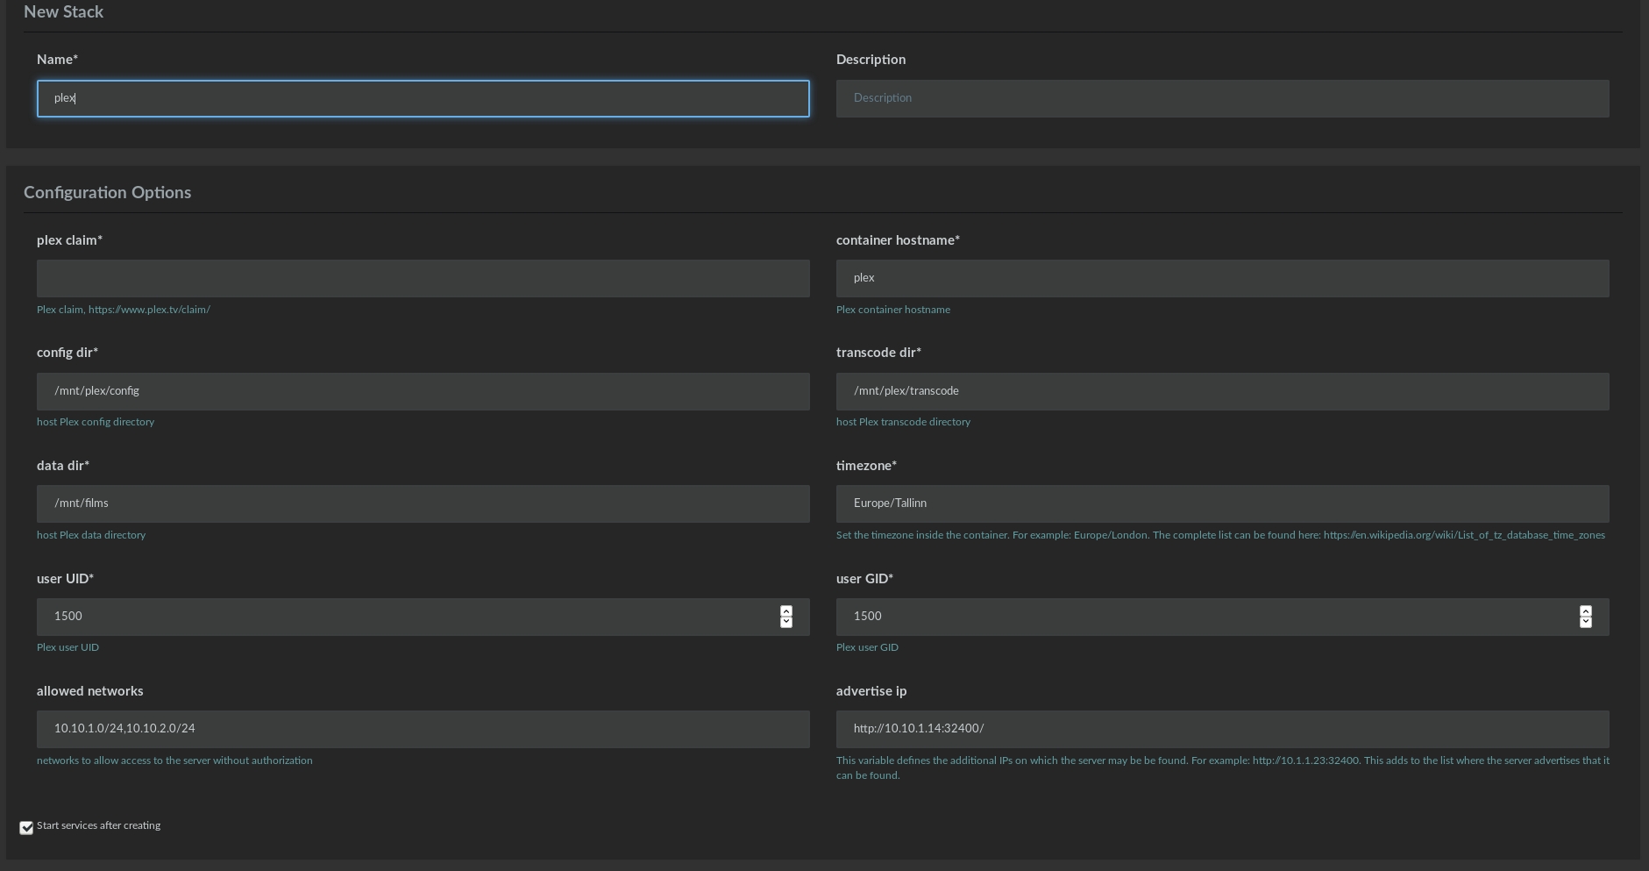Click the allowed networks hint text
1649x871 pixels.
tap(174, 760)
